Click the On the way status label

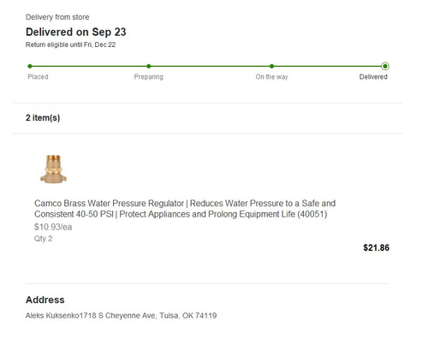(271, 77)
